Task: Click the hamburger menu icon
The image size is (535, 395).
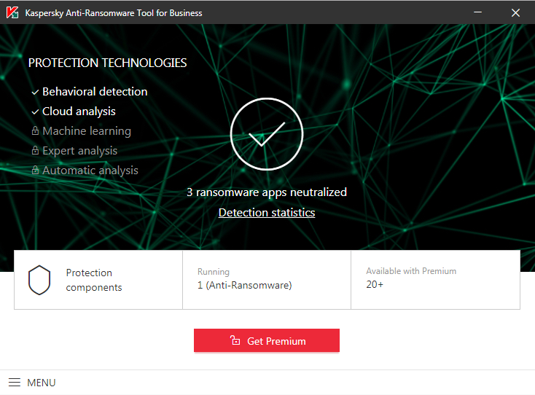Action: 15,383
